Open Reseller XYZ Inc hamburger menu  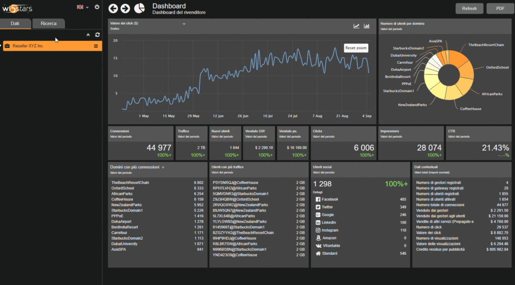(96, 46)
